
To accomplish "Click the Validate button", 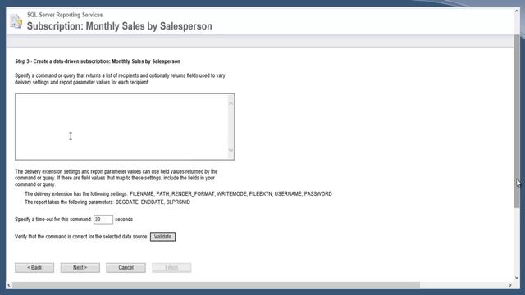I will click(x=162, y=237).
